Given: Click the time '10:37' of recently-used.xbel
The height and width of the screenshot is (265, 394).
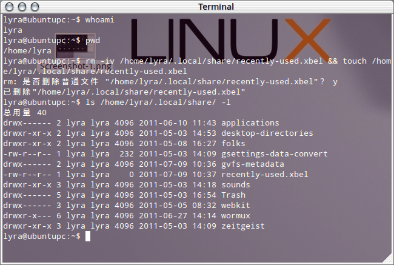Looking at the screenshot, I should coord(204,175).
